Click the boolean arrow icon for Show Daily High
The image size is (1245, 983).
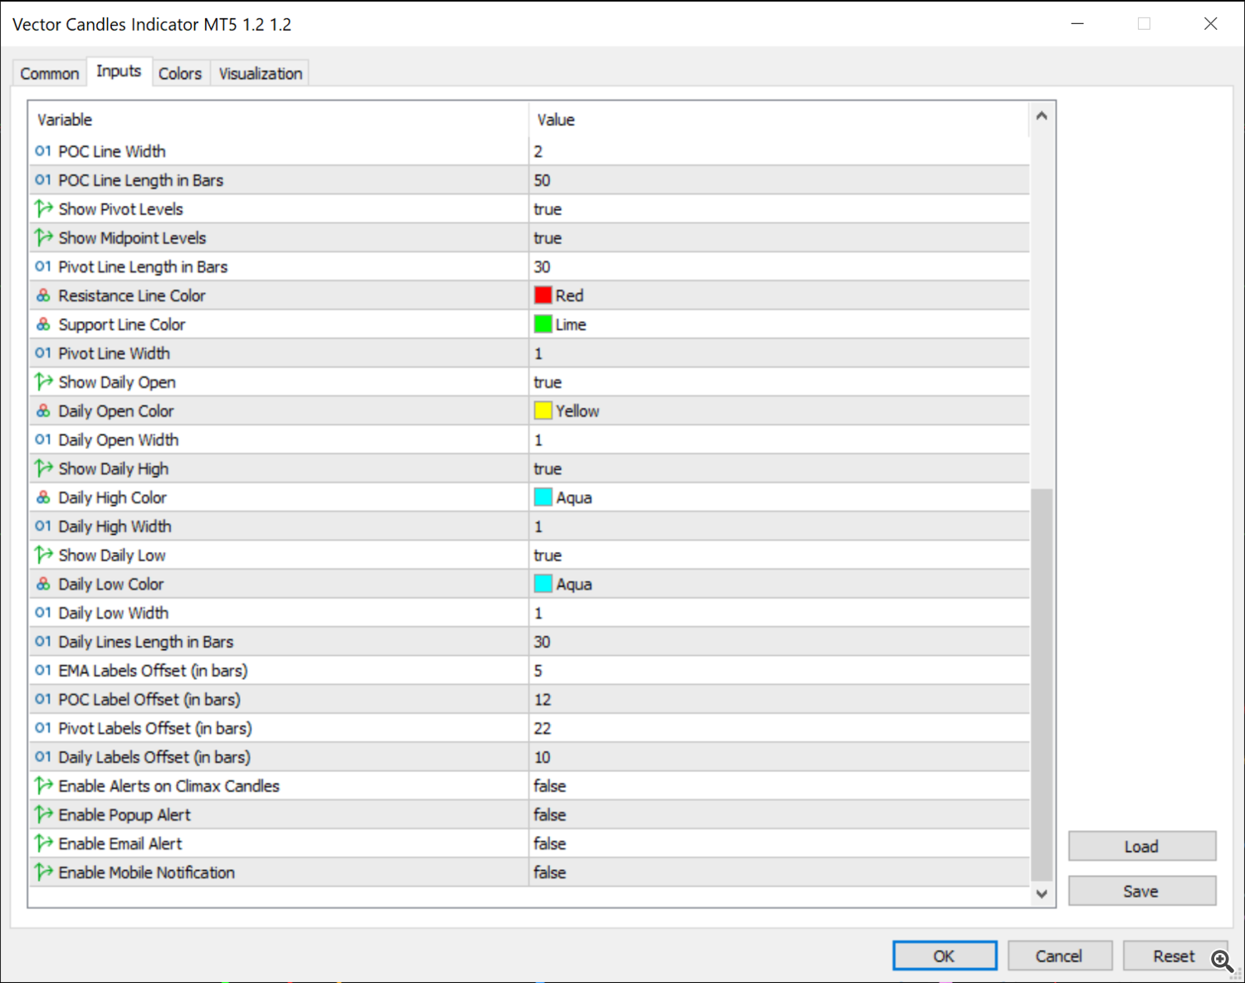[x=43, y=468]
